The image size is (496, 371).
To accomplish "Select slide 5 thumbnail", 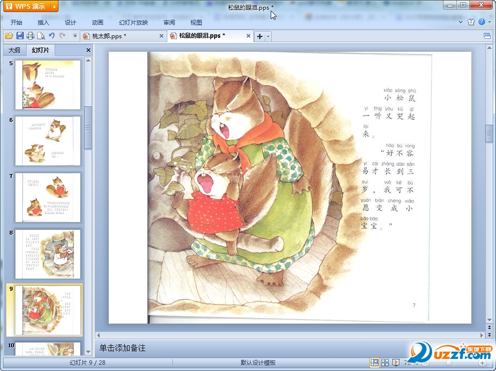I will click(48, 85).
